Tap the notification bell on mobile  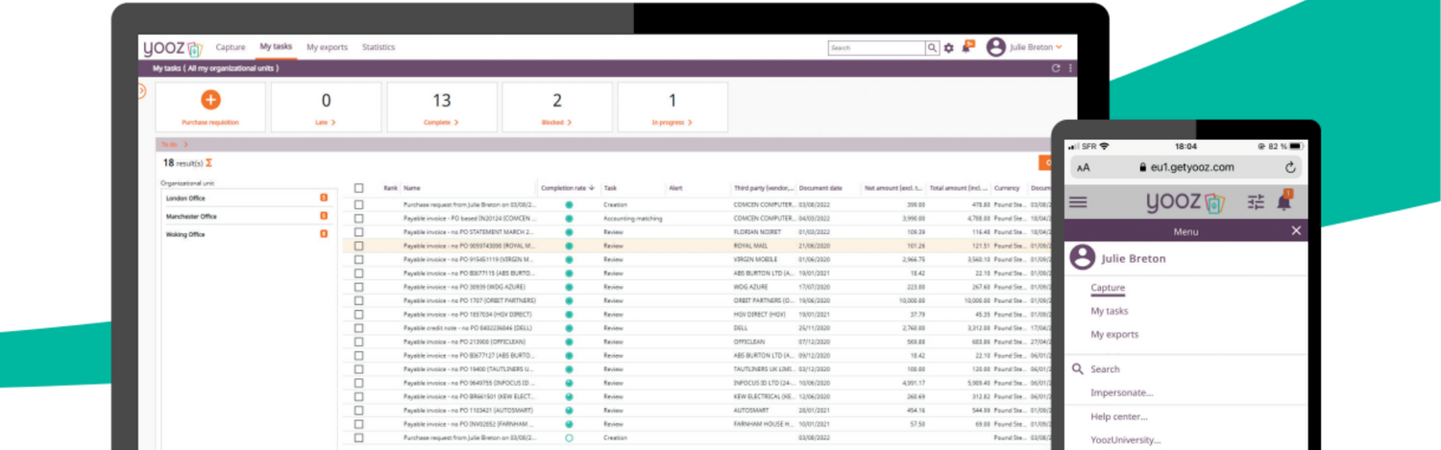1283,201
